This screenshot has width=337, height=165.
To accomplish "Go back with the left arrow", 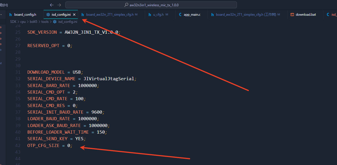I will click(52, 5).
